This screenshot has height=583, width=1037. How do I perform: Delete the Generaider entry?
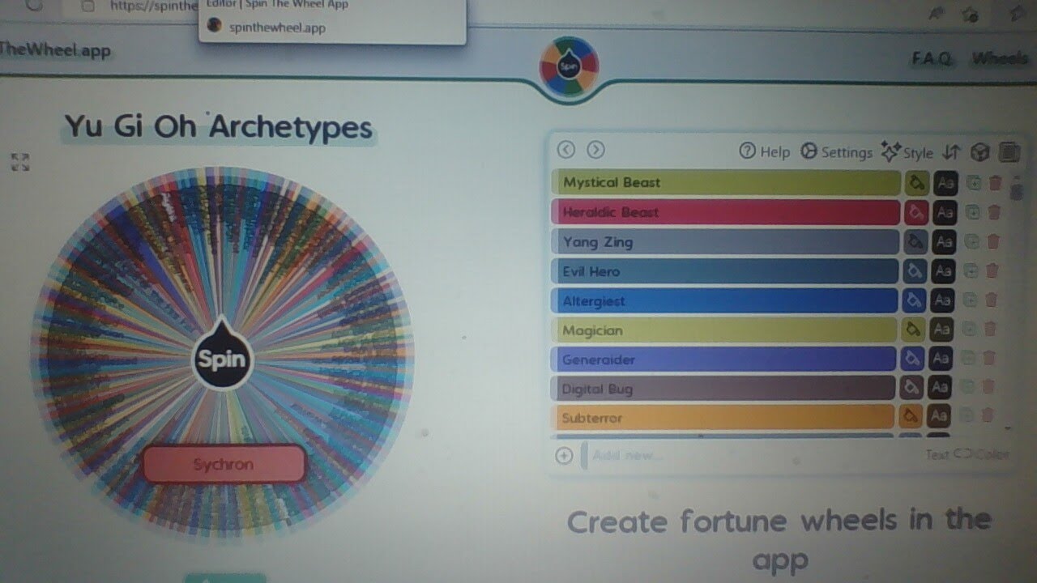(x=989, y=359)
